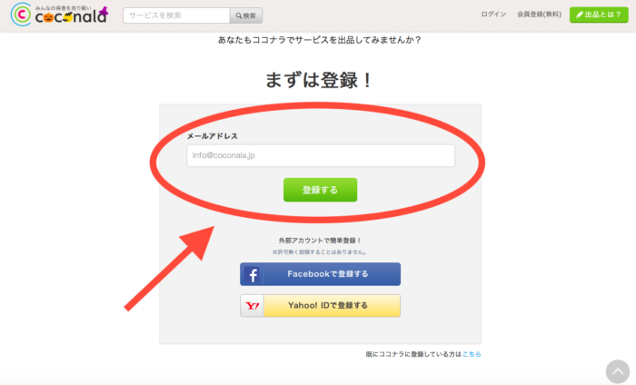Screen dimensions: 636x385
Task: Open the ログイン link
Action: pos(493,15)
